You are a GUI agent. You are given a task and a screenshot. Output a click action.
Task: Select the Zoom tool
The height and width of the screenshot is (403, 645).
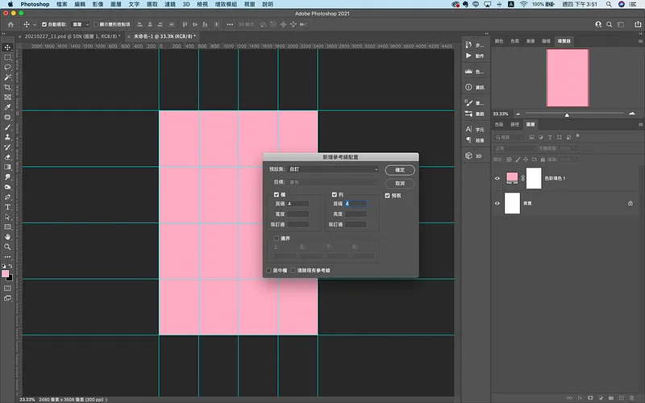(x=7, y=247)
